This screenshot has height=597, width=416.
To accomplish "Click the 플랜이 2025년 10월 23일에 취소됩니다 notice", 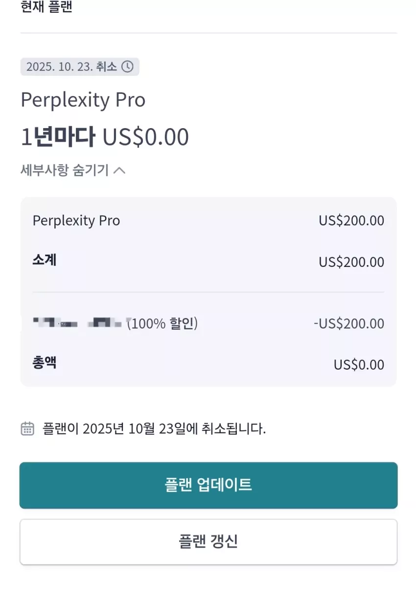I will pyautogui.click(x=154, y=429).
